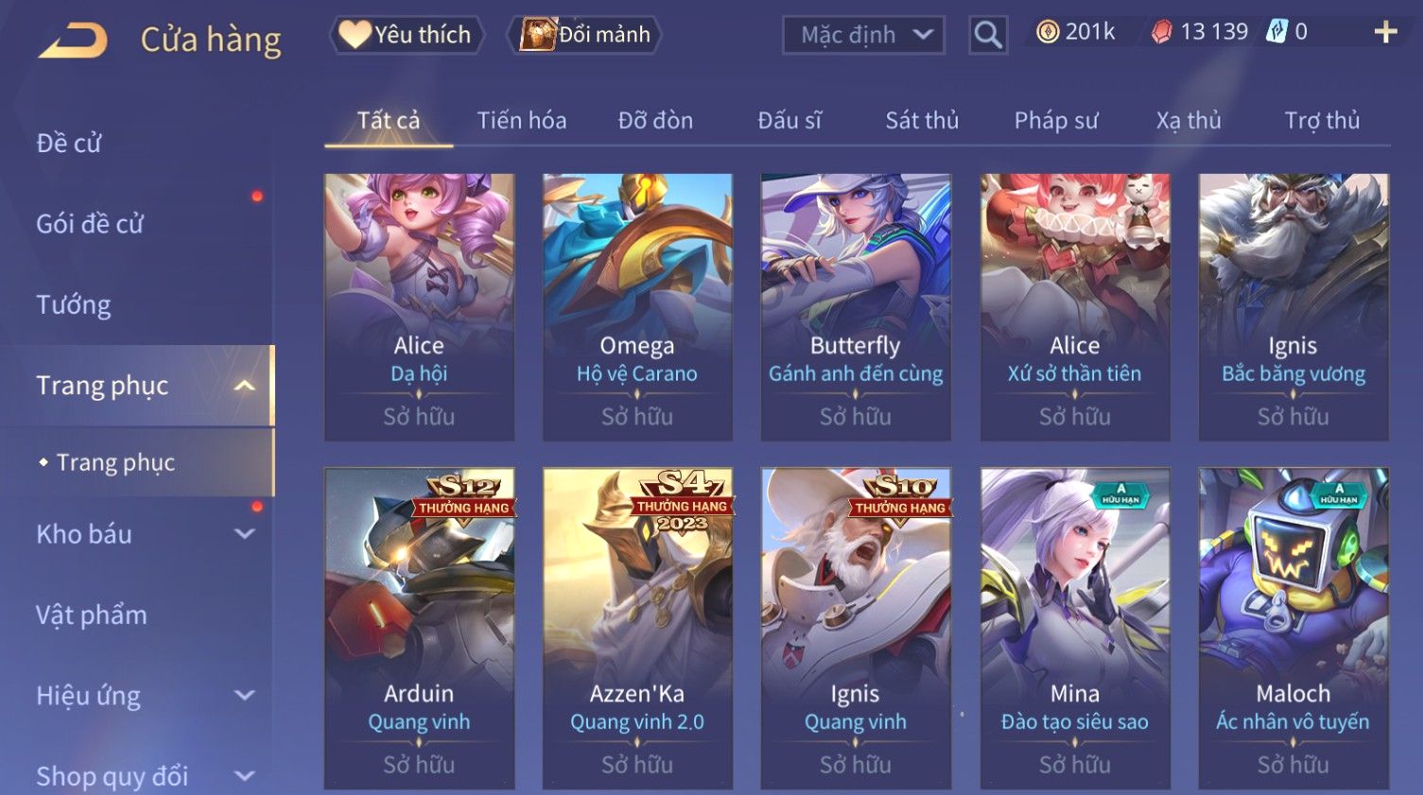Open Yêu thích favorites heart button
The height and width of the screenshot is (795, 1423).
[x=406, y=35]
